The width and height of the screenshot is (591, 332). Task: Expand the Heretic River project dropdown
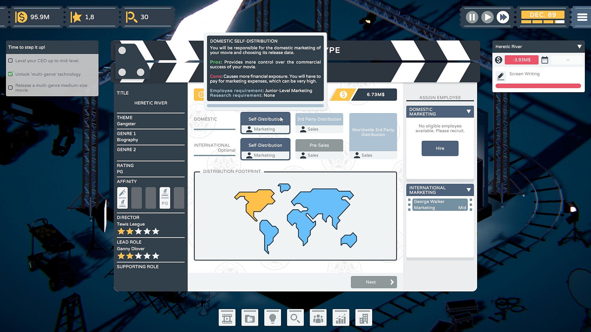(579, 47)
